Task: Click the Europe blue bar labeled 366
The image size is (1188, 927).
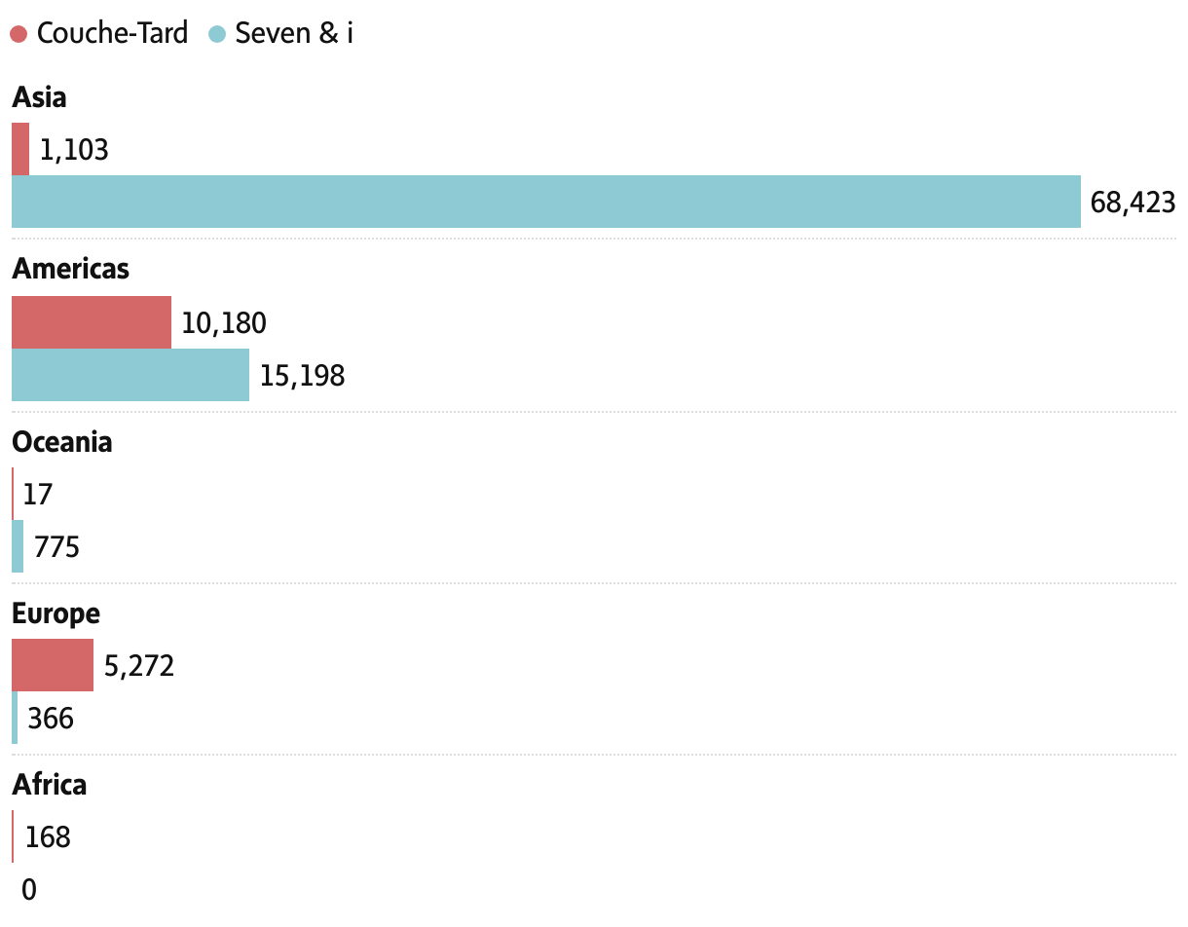Action: [x=15, y=718]
